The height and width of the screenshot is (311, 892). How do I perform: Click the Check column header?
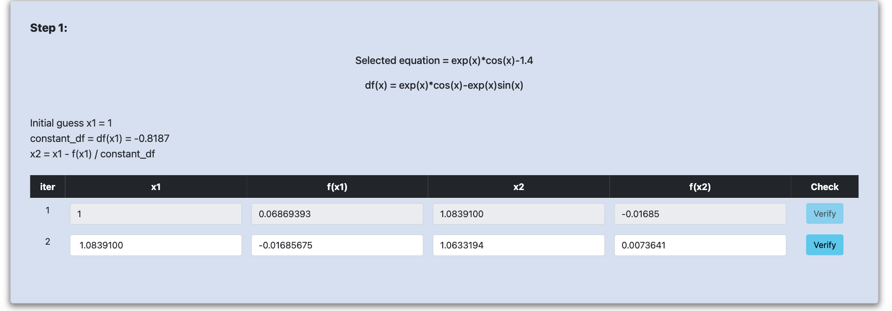click(825, 187)
